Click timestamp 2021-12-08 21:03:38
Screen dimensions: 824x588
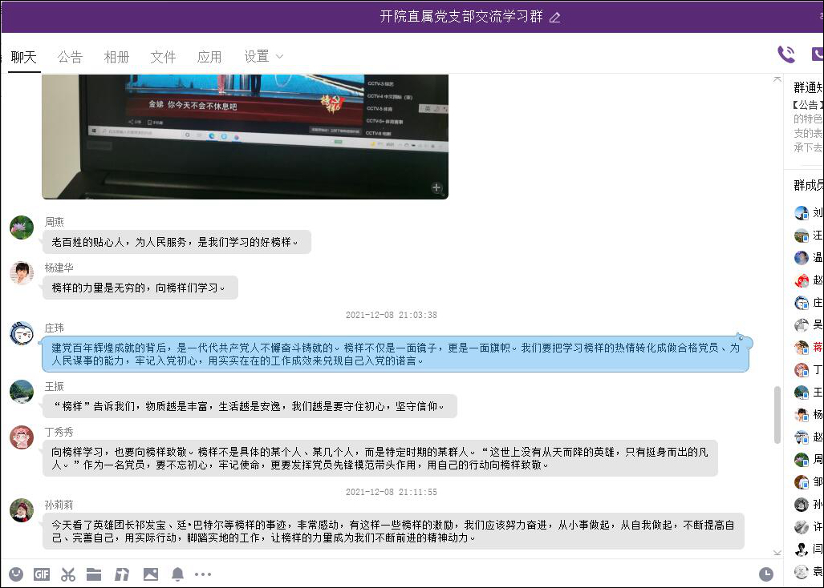point(391,316)
